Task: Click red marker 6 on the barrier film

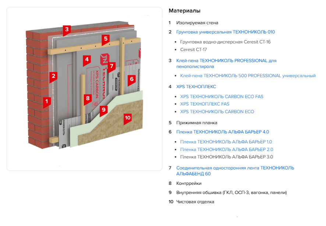Action: (131, 79)
